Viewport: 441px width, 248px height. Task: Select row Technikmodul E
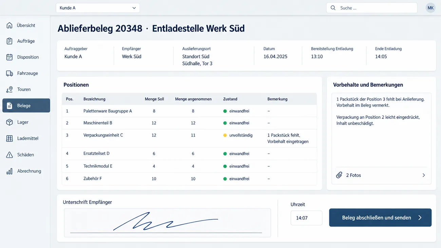pos(189,166)
